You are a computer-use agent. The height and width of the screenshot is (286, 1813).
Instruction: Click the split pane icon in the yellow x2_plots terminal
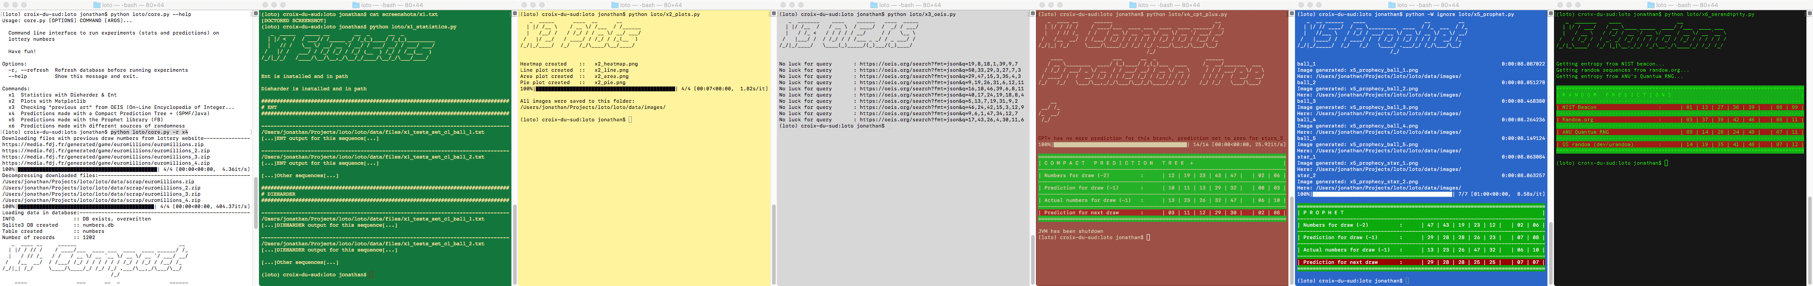(x=773, y=13)
